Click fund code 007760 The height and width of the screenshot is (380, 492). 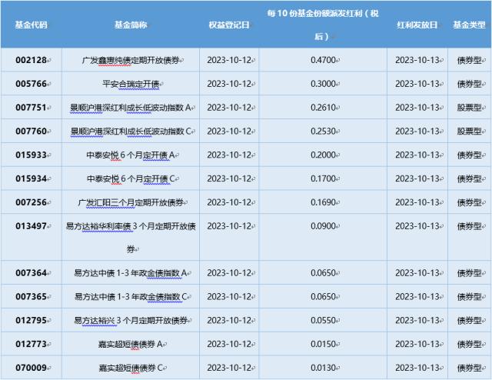(x=31, y=131)
